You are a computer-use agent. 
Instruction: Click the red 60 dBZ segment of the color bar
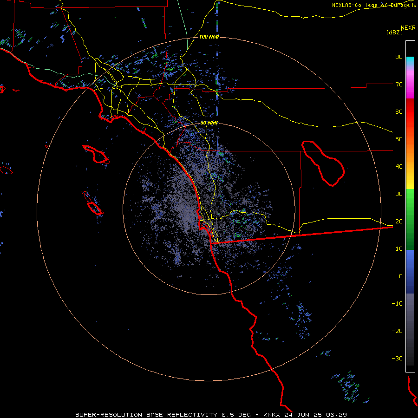click(410, 112)
